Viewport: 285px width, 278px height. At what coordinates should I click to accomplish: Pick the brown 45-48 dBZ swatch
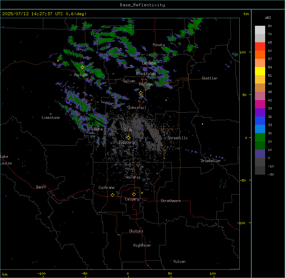260,87
